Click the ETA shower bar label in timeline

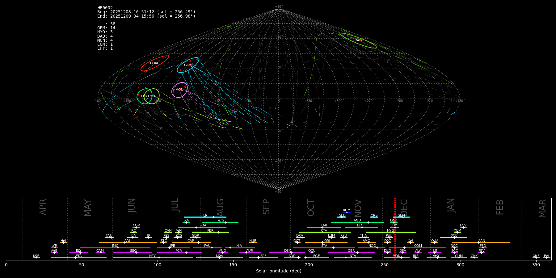click(x=79, y=256)
